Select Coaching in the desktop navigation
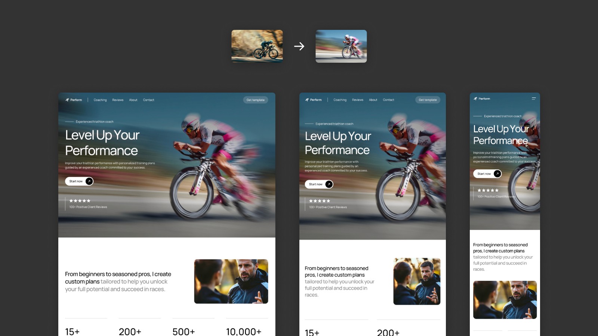This screenshot has height=336, width=598. [100, 100]
